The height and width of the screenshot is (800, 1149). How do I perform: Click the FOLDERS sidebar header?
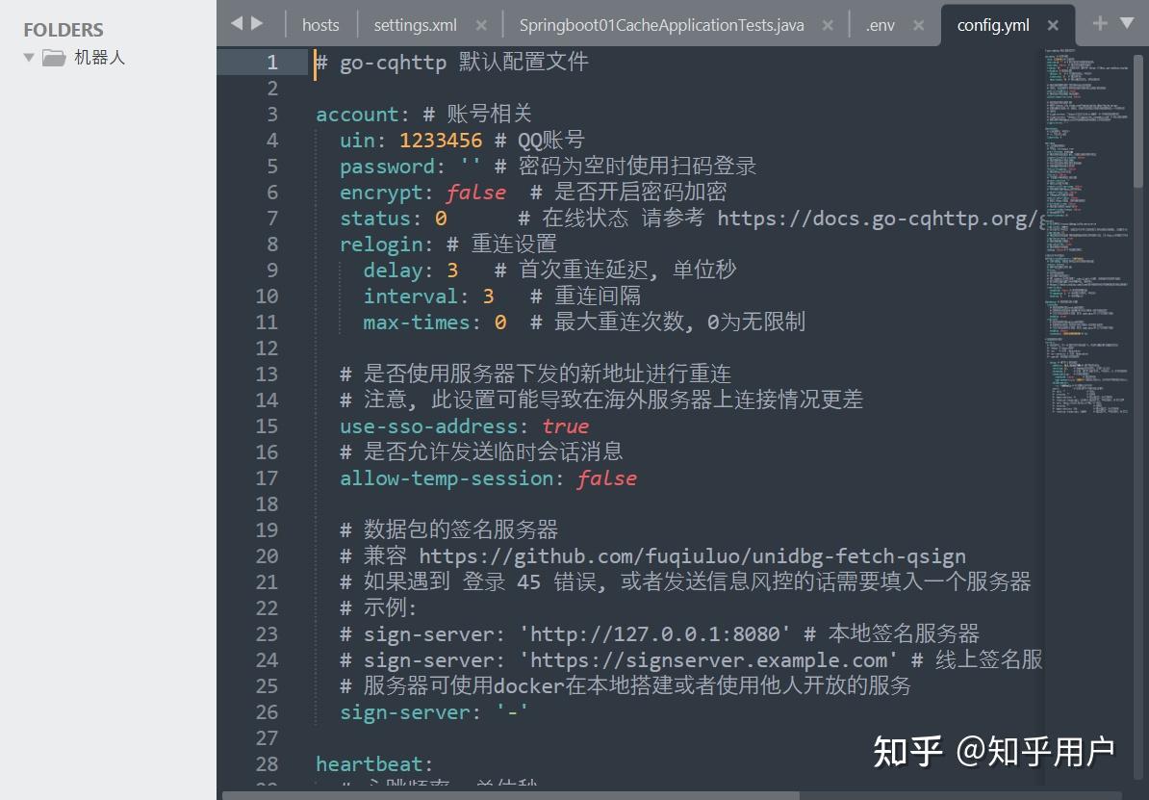pos(63,30)
